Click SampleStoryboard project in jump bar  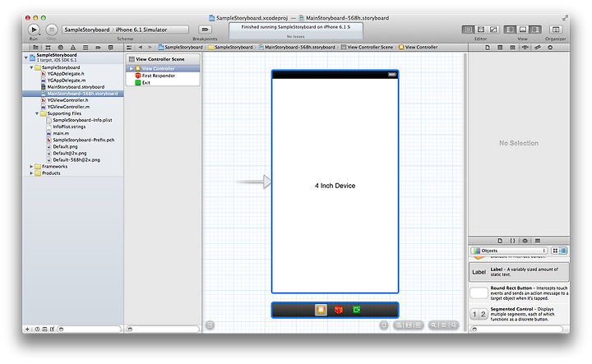pos(180,48)
